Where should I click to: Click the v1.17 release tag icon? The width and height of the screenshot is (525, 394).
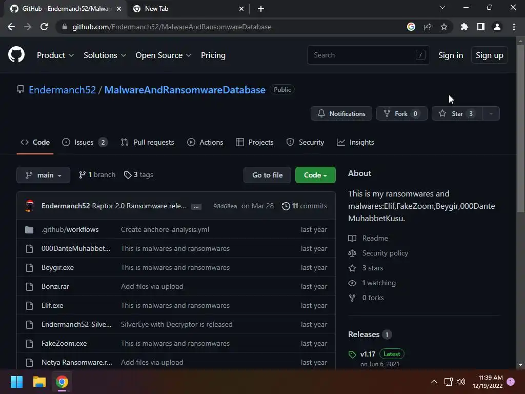(x=352, y=354)
